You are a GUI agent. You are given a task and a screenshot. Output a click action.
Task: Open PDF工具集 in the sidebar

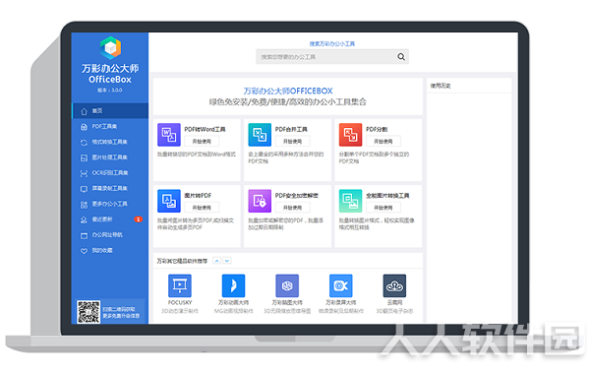pos(110,126)
